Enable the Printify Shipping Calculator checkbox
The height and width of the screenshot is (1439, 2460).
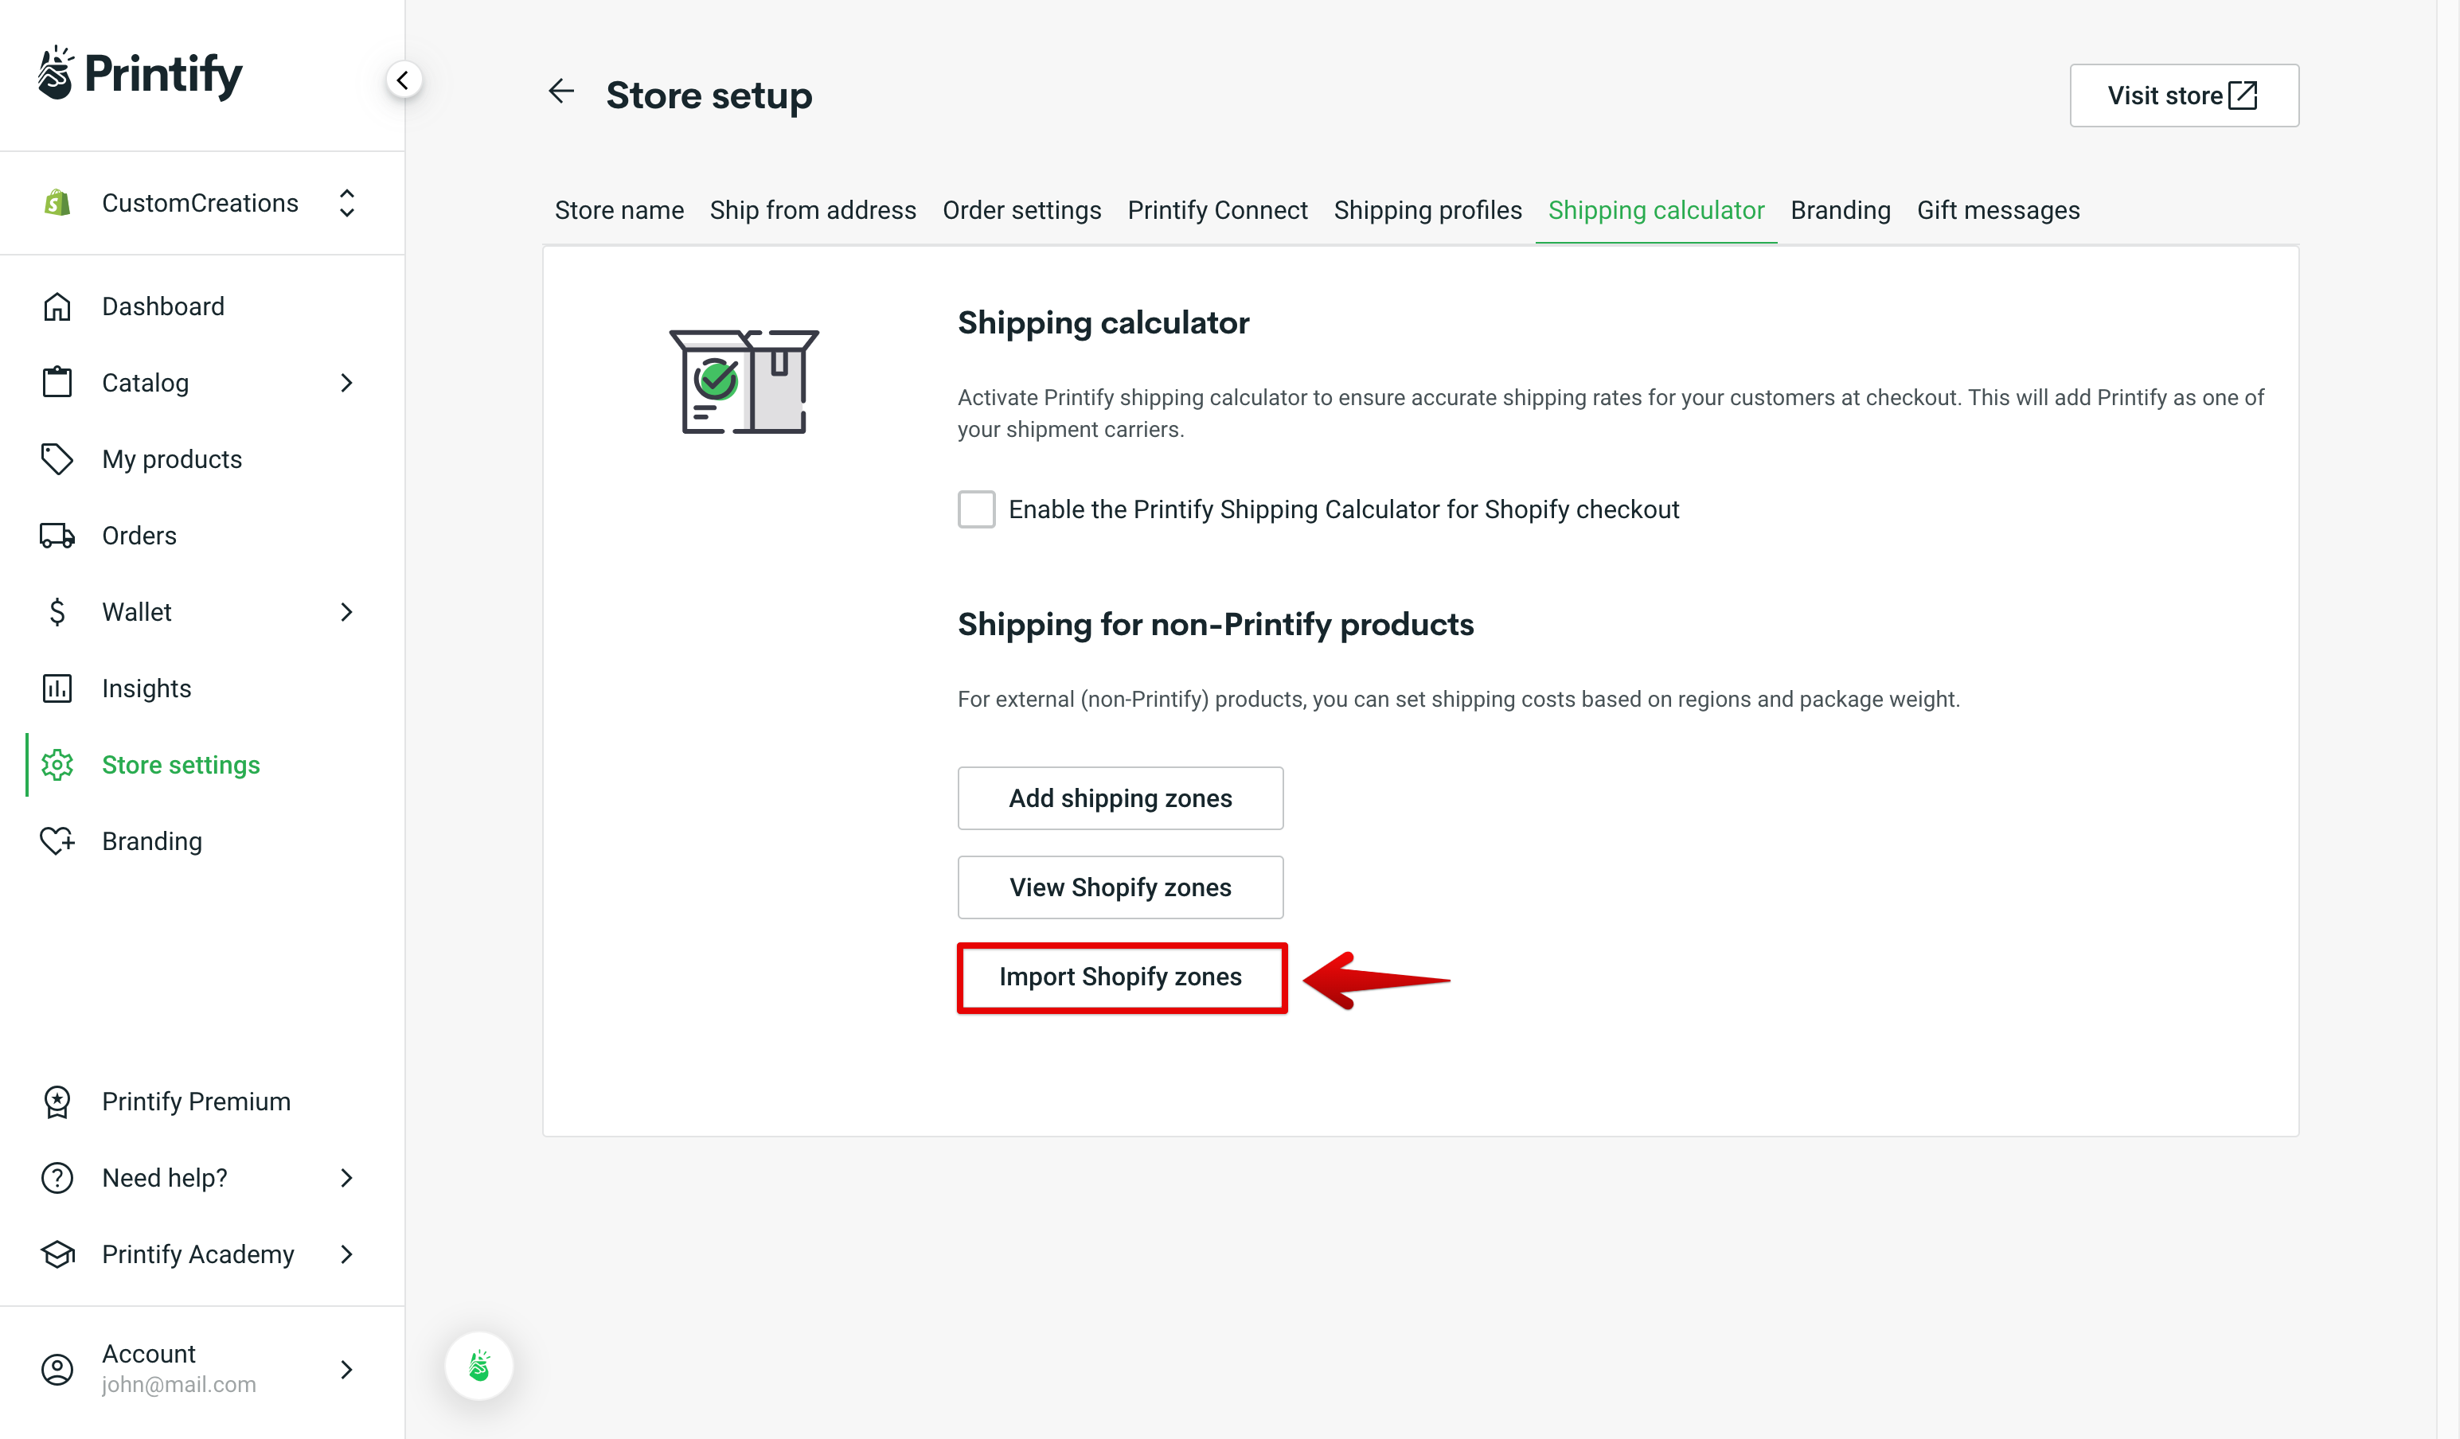point(976,509)
